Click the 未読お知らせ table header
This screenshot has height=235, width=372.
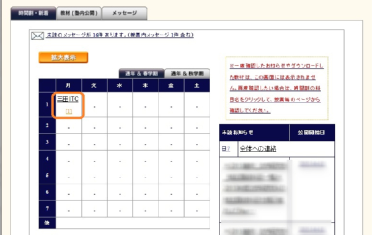click(x=254, y=132)
